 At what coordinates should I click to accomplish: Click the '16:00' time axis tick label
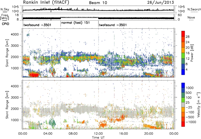[x=123, y=134]
